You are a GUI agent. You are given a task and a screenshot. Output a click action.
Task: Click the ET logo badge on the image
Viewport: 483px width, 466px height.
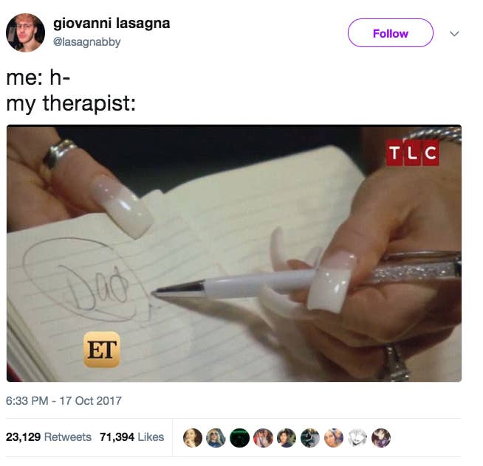(x=102, y=349)
